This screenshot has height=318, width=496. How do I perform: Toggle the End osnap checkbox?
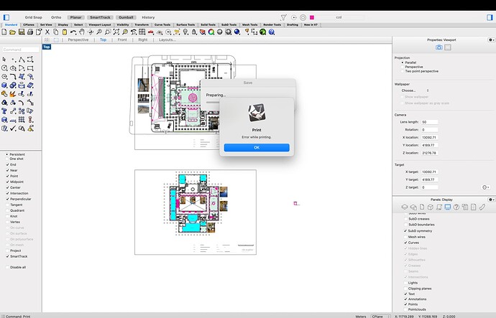click(x=8, y=164)
